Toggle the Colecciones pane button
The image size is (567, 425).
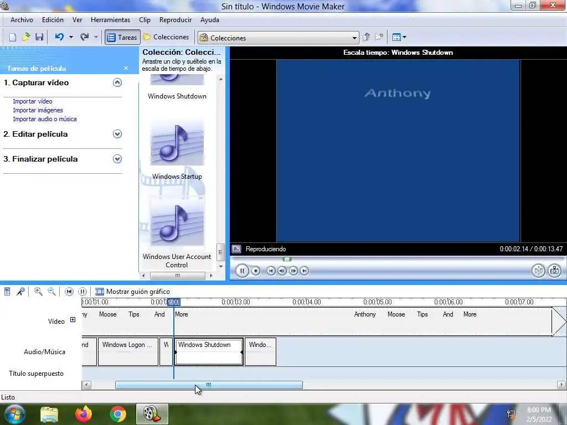click(166, 37)
